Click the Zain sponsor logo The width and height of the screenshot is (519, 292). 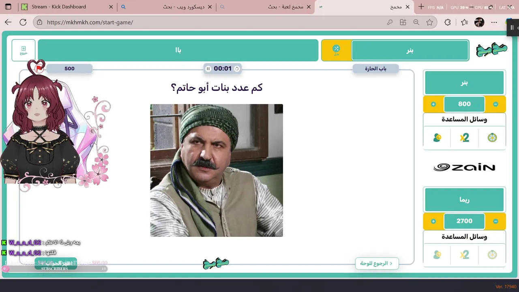tap(464, 167)
